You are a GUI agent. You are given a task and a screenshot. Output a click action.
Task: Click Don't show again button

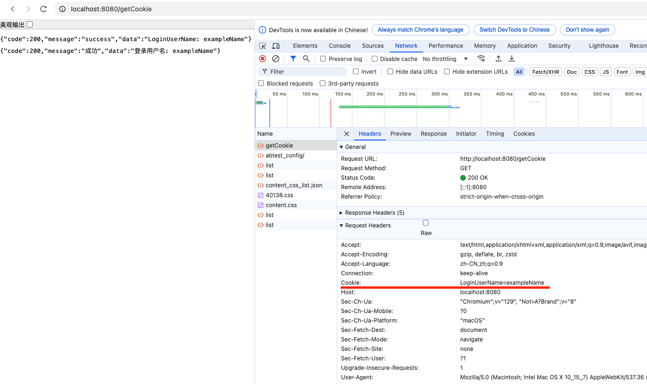click(x=587, y=30)
